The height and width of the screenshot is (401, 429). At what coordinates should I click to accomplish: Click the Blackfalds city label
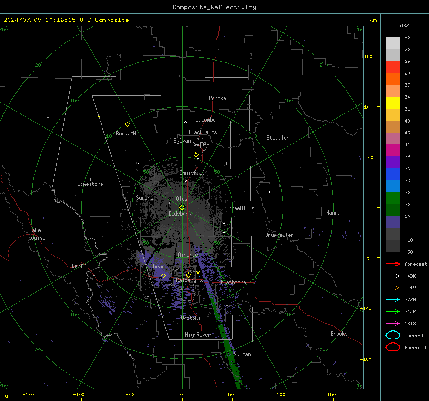pos(203,132)
